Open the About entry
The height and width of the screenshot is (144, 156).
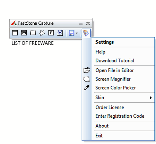point(123,126)
